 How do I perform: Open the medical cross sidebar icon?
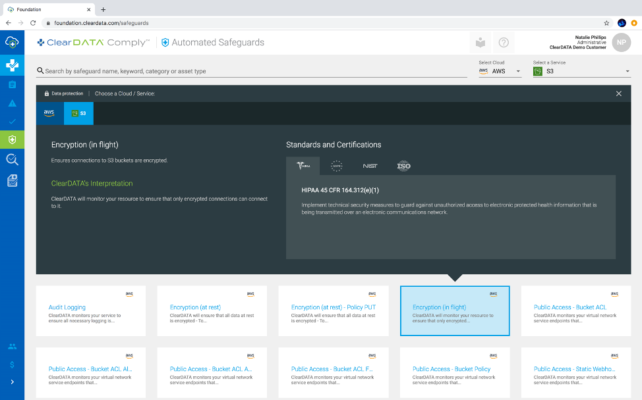click(12, 65)
